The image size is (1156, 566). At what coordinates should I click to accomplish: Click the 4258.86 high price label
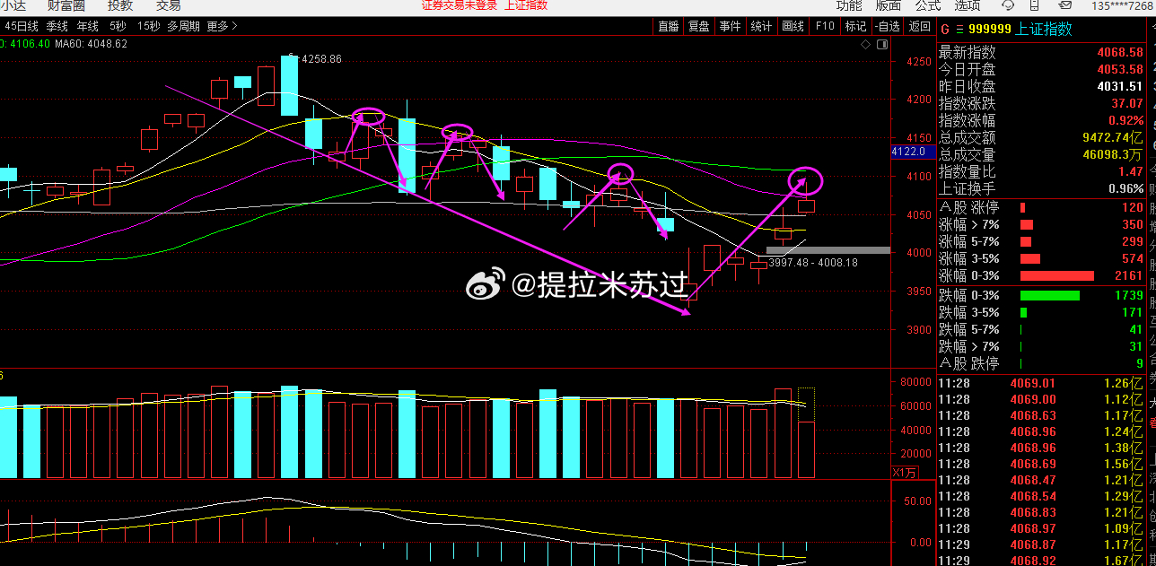pos(321,59)
